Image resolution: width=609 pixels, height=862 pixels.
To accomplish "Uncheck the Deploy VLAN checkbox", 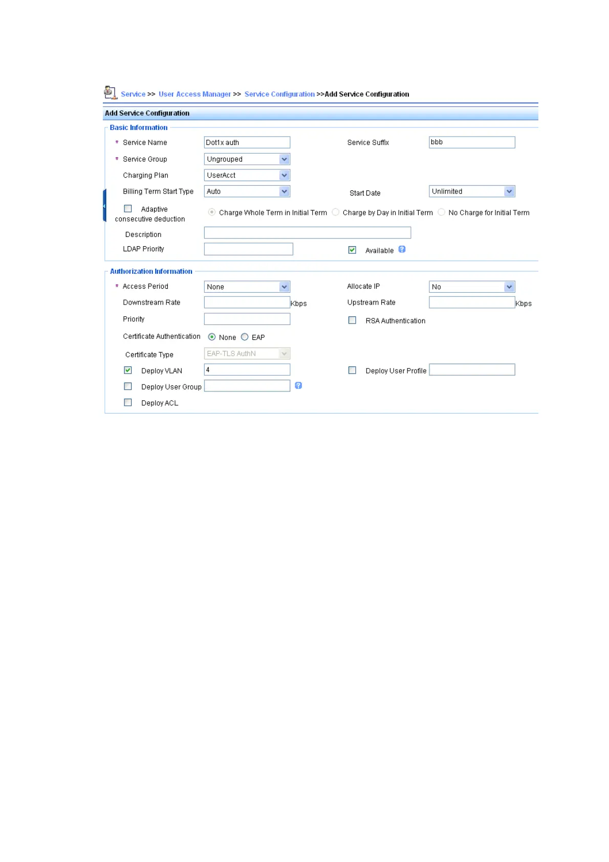I will point(128,370).
